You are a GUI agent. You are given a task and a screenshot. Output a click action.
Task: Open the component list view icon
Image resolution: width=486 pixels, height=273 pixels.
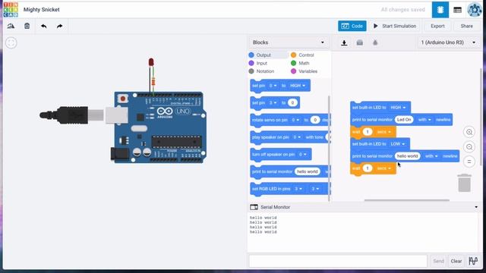click(457, 10)
